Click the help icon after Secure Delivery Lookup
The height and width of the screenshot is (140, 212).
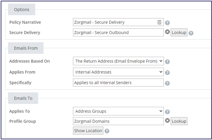191,33
